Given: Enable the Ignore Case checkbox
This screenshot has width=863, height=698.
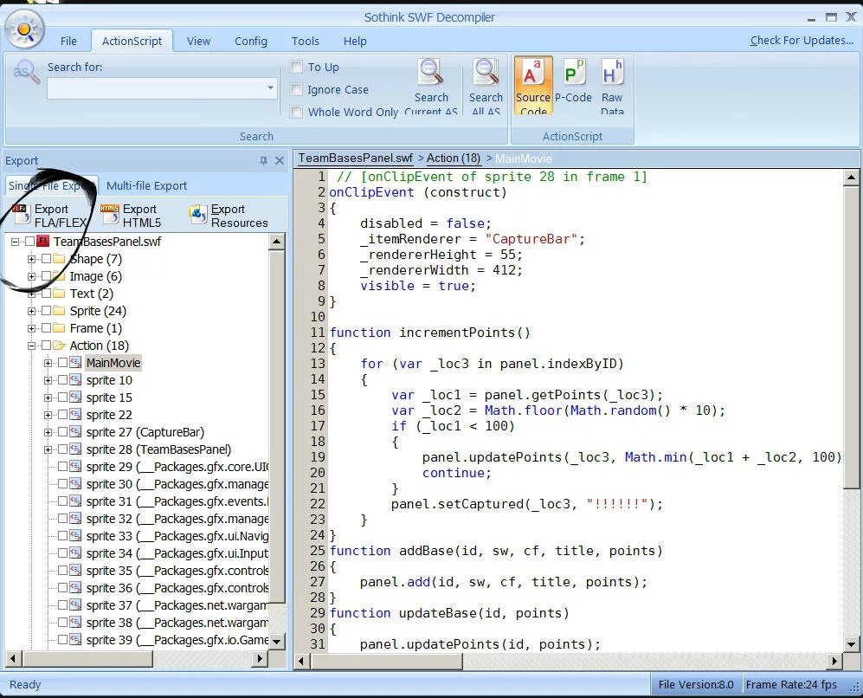Looking at the screenshot, I should pos(296,90).
